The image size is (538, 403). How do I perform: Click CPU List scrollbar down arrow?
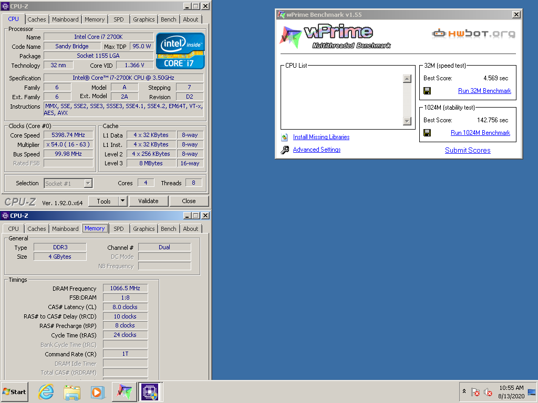tap(407, 121)
